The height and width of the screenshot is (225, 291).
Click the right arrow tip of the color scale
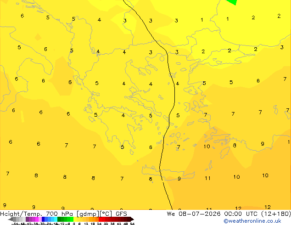tap(133, 219)
